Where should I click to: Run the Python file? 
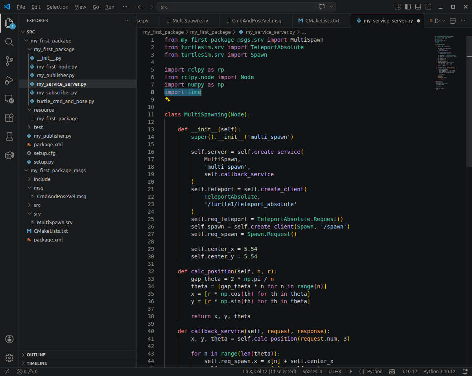click(437, 21)
